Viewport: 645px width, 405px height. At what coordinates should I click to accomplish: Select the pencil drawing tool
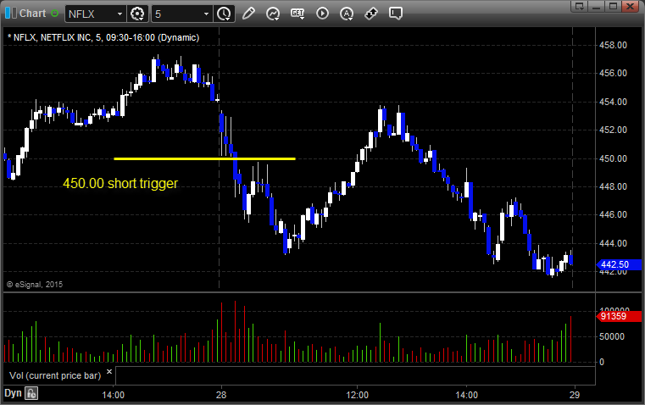tap(248, 14)
